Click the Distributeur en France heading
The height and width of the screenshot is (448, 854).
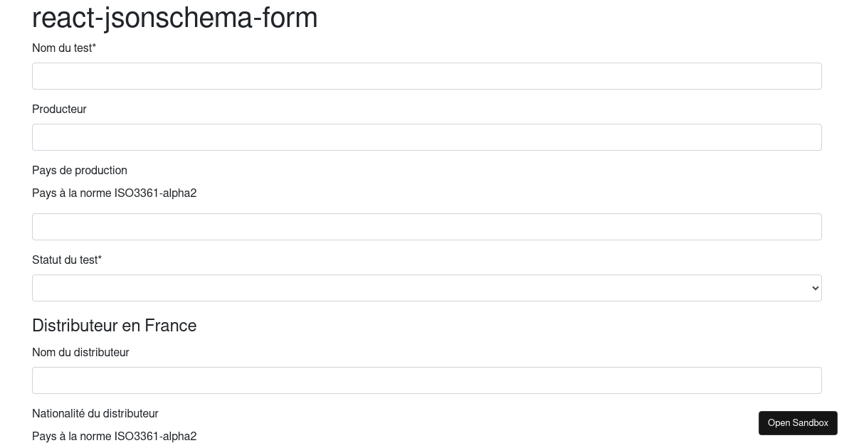pyautogui.click(x=115, y=326)
